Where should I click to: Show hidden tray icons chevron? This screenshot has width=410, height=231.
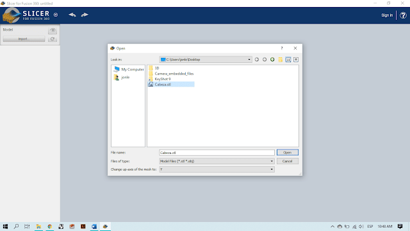click(332, 227)
